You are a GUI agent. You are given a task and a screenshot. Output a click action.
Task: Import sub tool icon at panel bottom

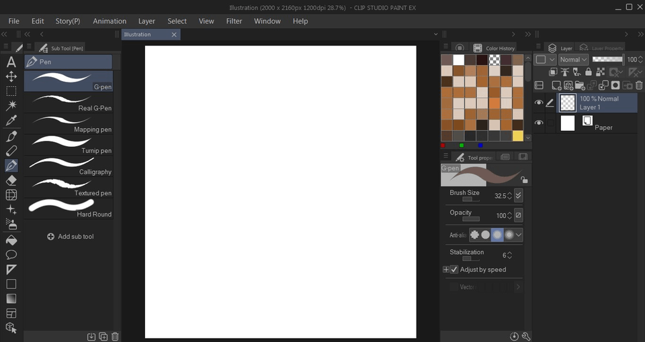pyautogui.click(x=91, y=337)
